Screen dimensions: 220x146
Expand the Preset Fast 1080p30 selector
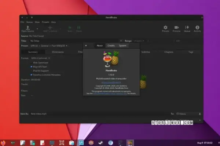tap(49, 46)
